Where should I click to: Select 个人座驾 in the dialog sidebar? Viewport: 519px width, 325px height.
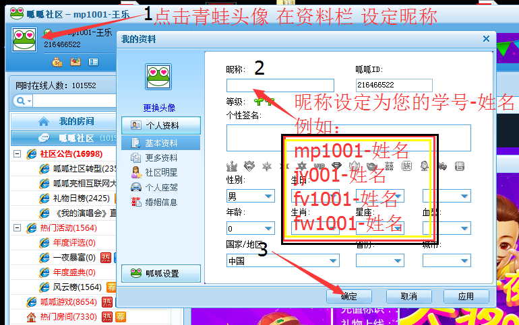pos(161,187)
